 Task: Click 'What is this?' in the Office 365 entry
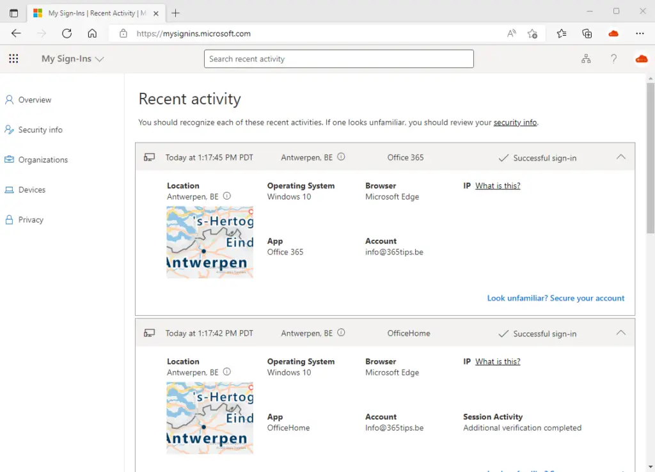[498, 186]
